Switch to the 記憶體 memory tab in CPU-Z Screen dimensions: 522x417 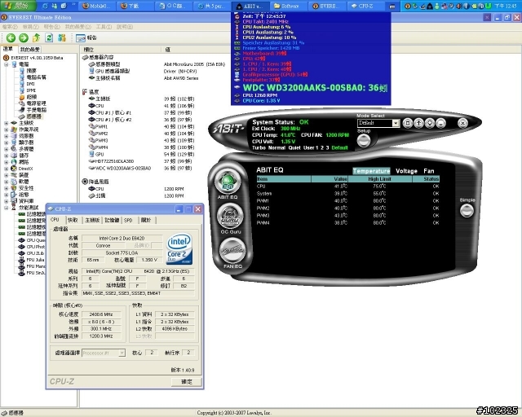[112, 220]
